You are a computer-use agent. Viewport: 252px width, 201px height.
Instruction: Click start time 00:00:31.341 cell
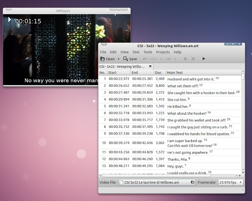[119, 106]
